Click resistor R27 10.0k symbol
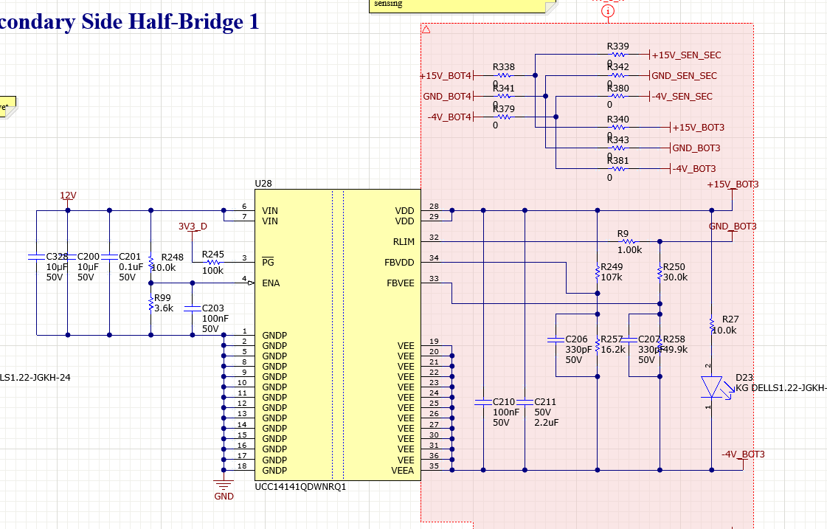 point(712,325)
